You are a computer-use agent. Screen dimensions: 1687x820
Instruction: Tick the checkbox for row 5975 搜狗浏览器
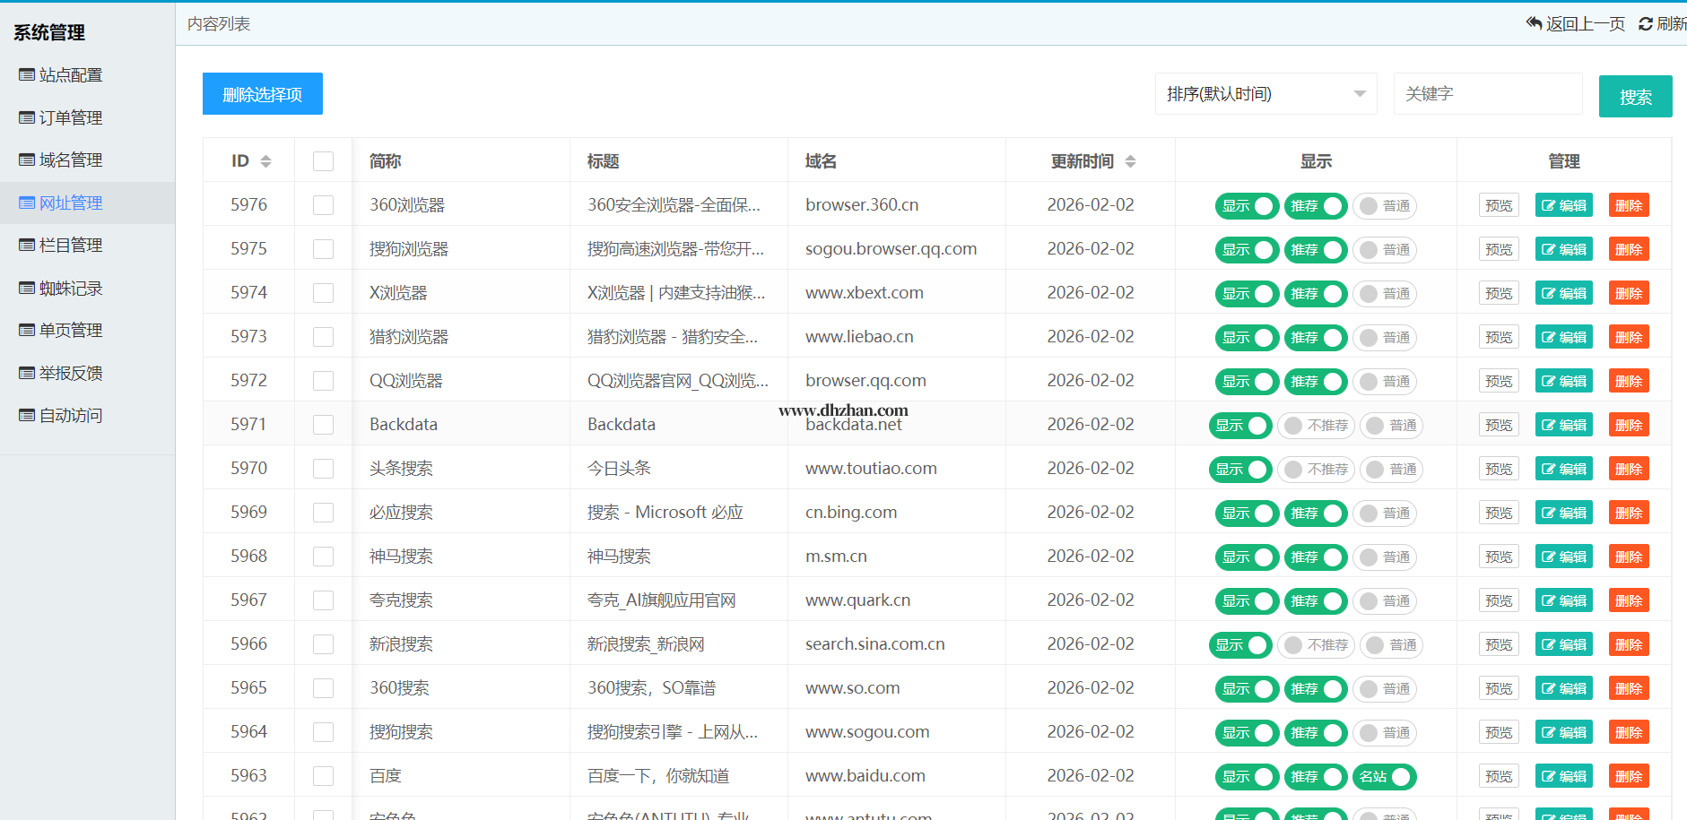click(x=323, y=249)
